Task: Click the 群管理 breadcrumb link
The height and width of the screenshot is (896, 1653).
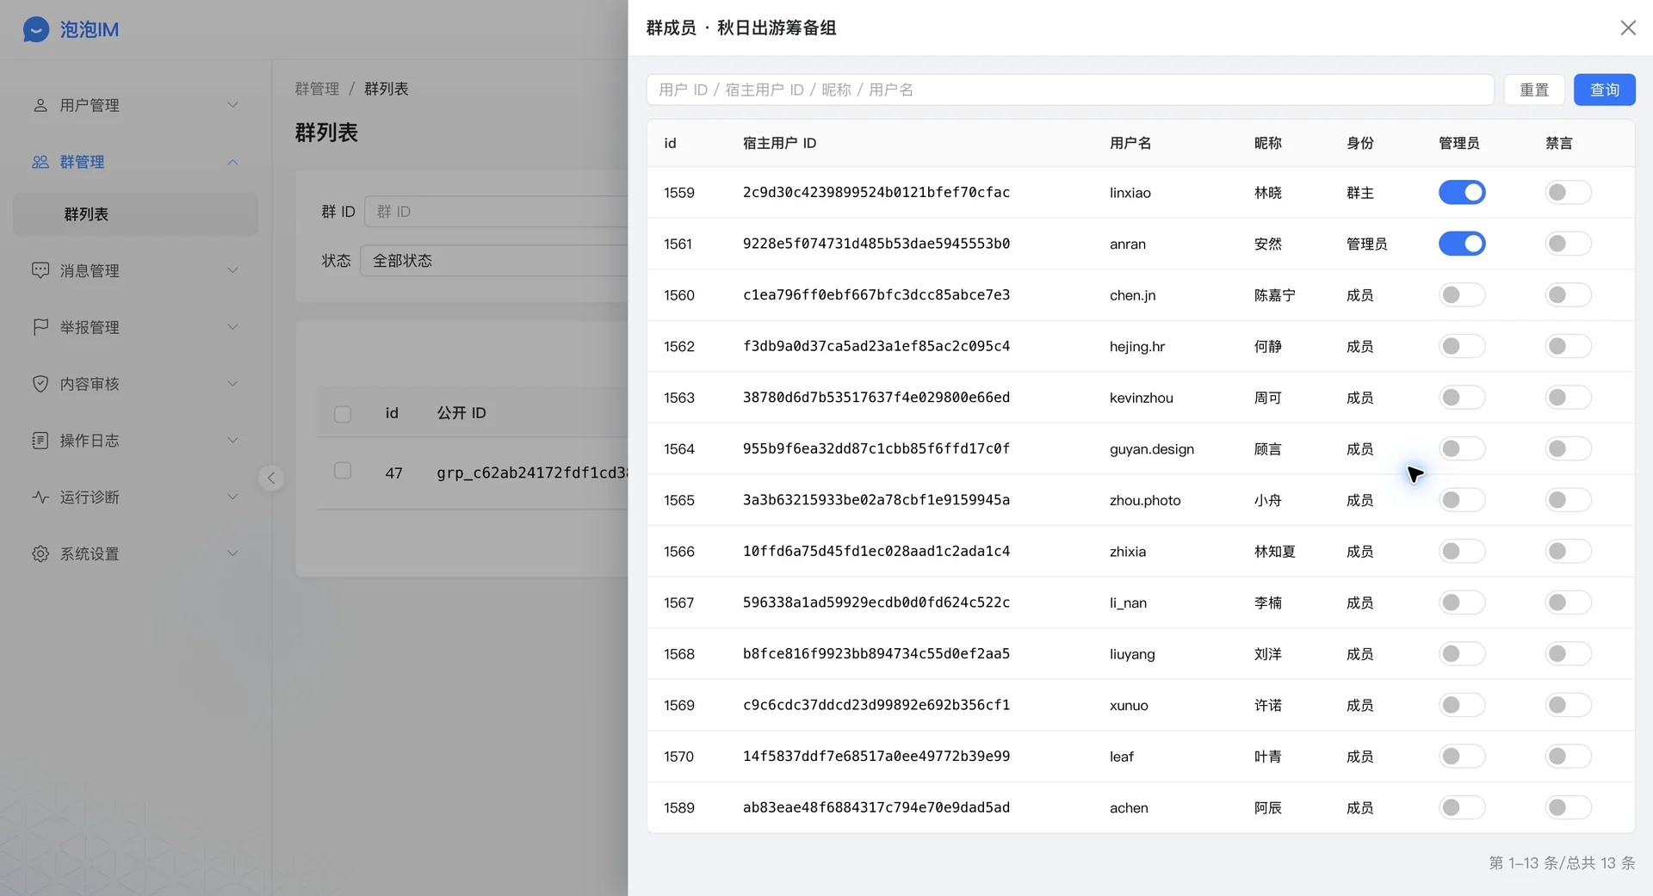Action: (317, 89)
